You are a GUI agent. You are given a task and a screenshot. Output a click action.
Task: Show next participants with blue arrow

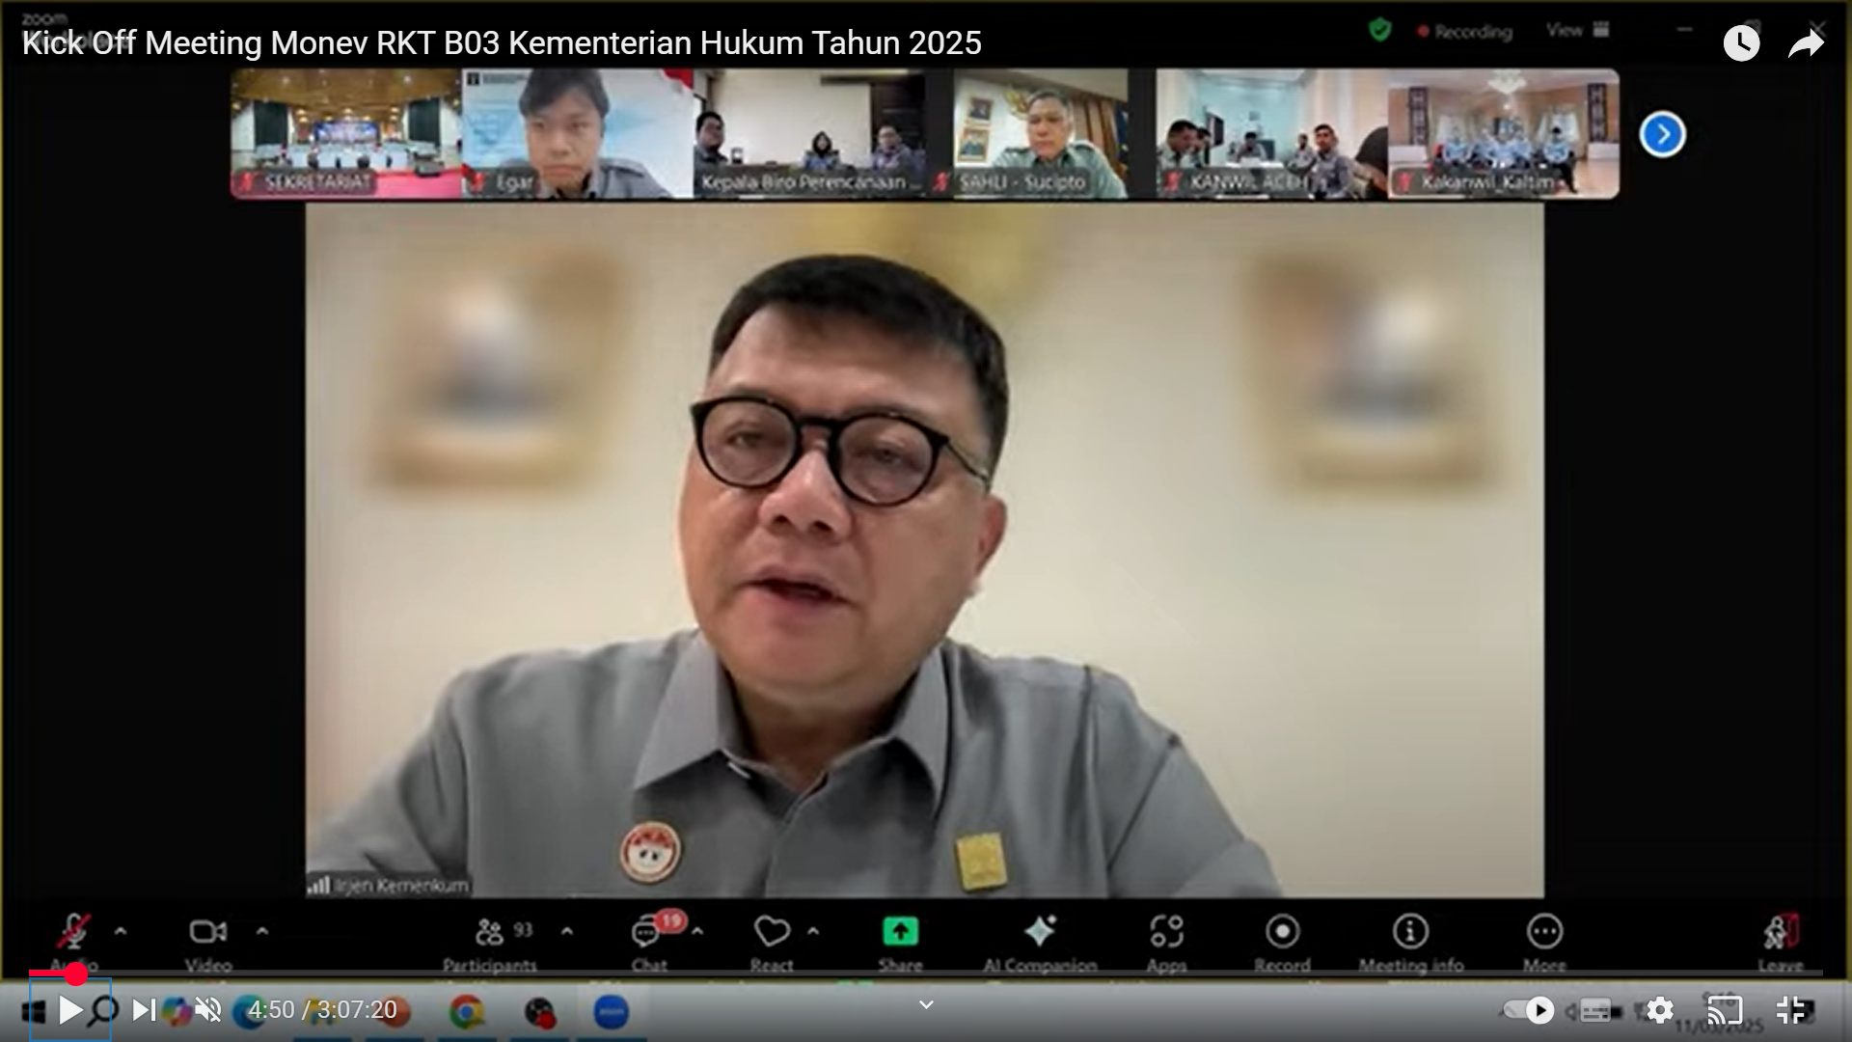click(1662, 134)
